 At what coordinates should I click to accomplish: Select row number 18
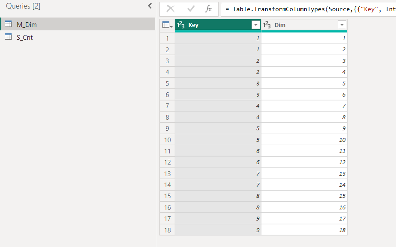168,230
